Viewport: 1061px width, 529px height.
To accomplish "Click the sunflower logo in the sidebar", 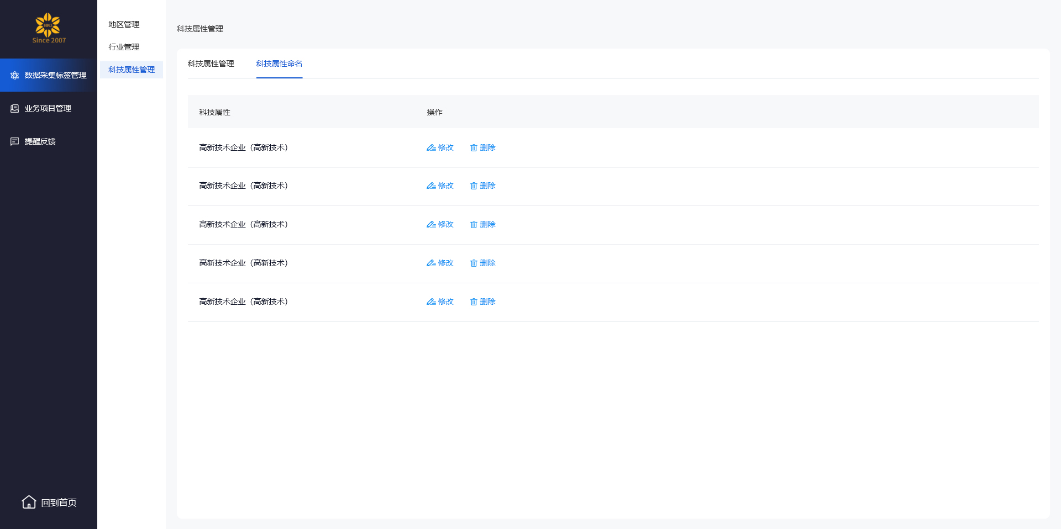I will (x=48, y=26).
